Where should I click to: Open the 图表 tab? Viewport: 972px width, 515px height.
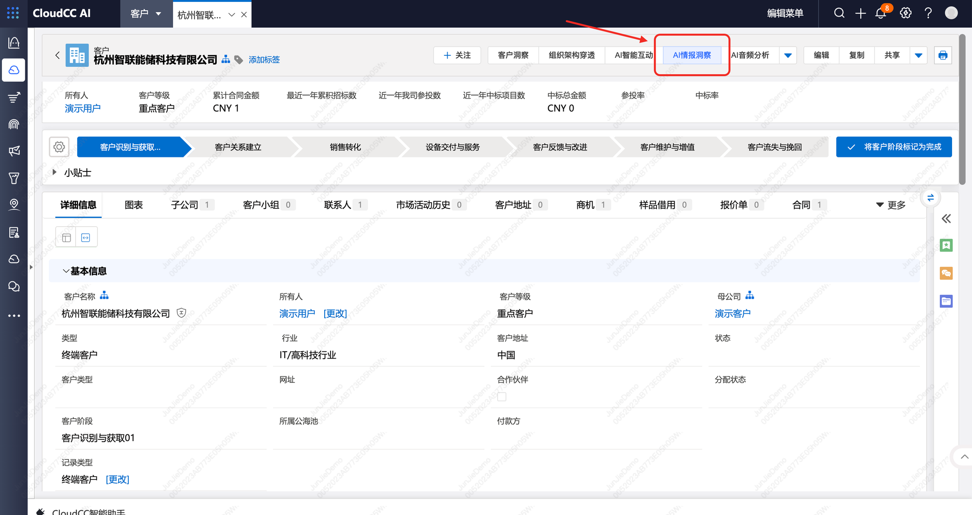(x=134, y=205)
